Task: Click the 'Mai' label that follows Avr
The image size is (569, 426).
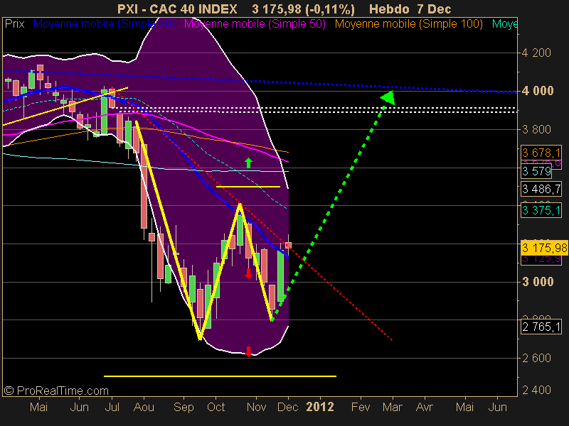Action: point(465,407)
